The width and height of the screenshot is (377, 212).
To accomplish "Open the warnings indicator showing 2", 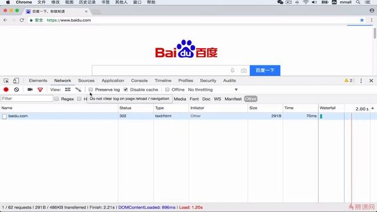I will click(348, 81).
